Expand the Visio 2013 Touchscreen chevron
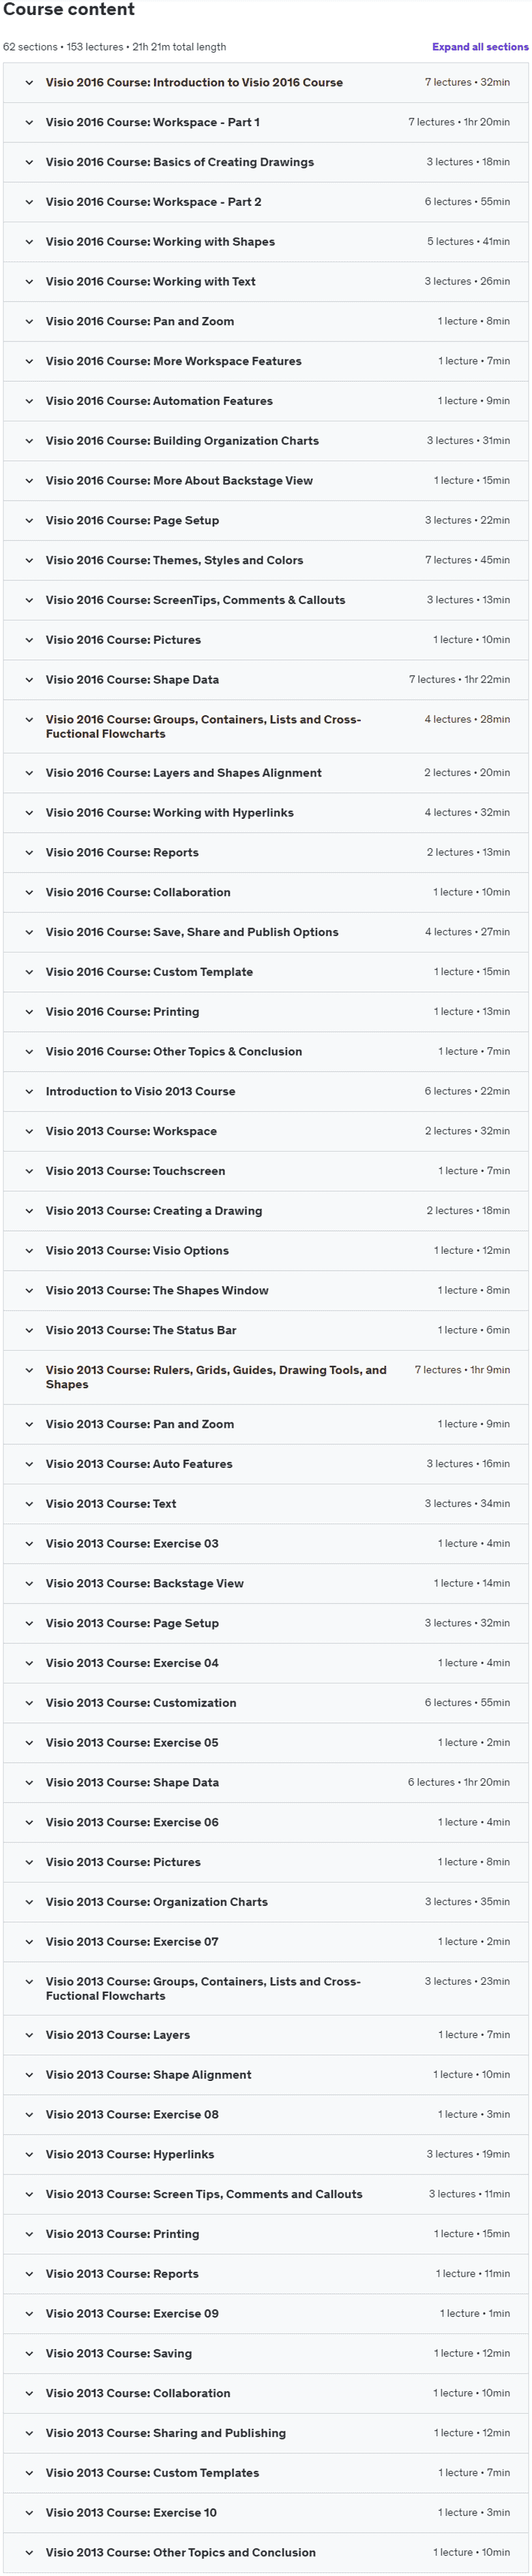Screen dimensions: 532x2576 pyautogui.click(x=29, y=1171)
